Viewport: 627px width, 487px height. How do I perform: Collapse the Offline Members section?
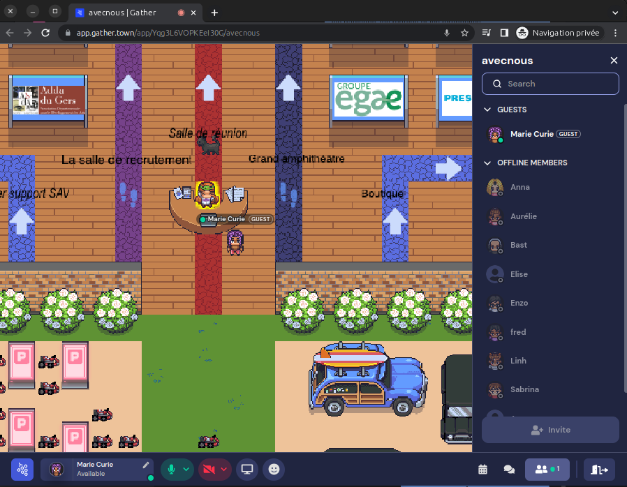487,163
